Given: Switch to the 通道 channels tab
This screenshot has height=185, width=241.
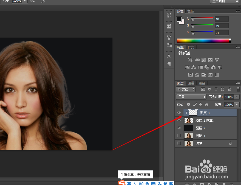Looking at the screenshot, I should (191, 83).
